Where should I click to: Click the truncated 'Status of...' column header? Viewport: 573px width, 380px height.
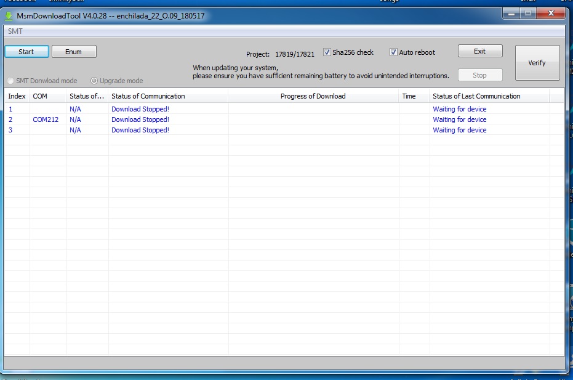[87, 96]
